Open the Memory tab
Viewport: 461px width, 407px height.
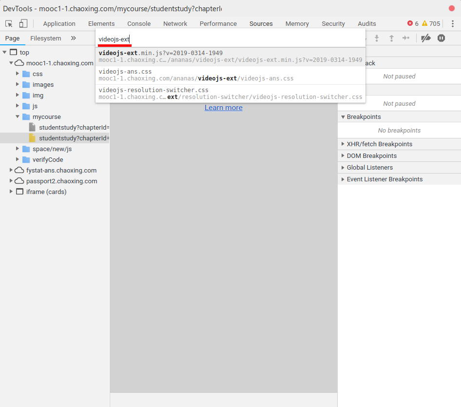point(297,23)
